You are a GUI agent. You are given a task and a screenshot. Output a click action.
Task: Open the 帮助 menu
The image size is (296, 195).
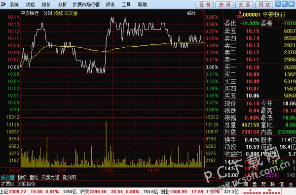[143, 4]
